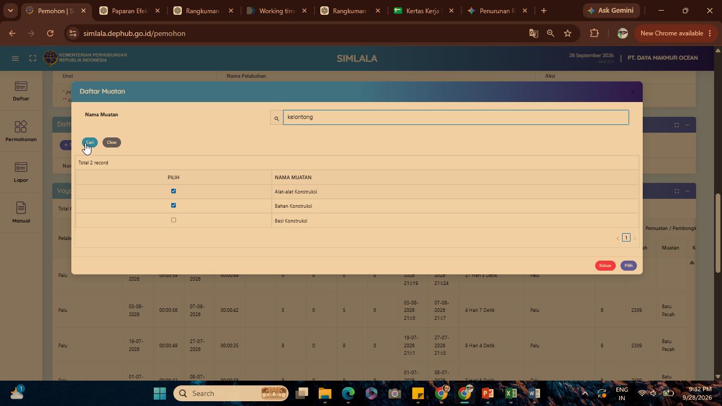Click the red Keluar button
Image resolution: width=722 pixels, height=406 pixels.
click(605, 266)
